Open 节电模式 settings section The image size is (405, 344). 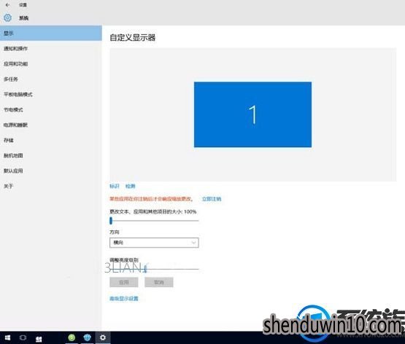(x=51, y=109)
